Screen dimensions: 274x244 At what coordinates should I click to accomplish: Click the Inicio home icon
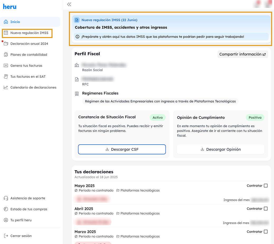[6, 22]
